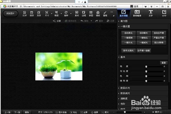Click the 打开 open image icon

(25, 14)
